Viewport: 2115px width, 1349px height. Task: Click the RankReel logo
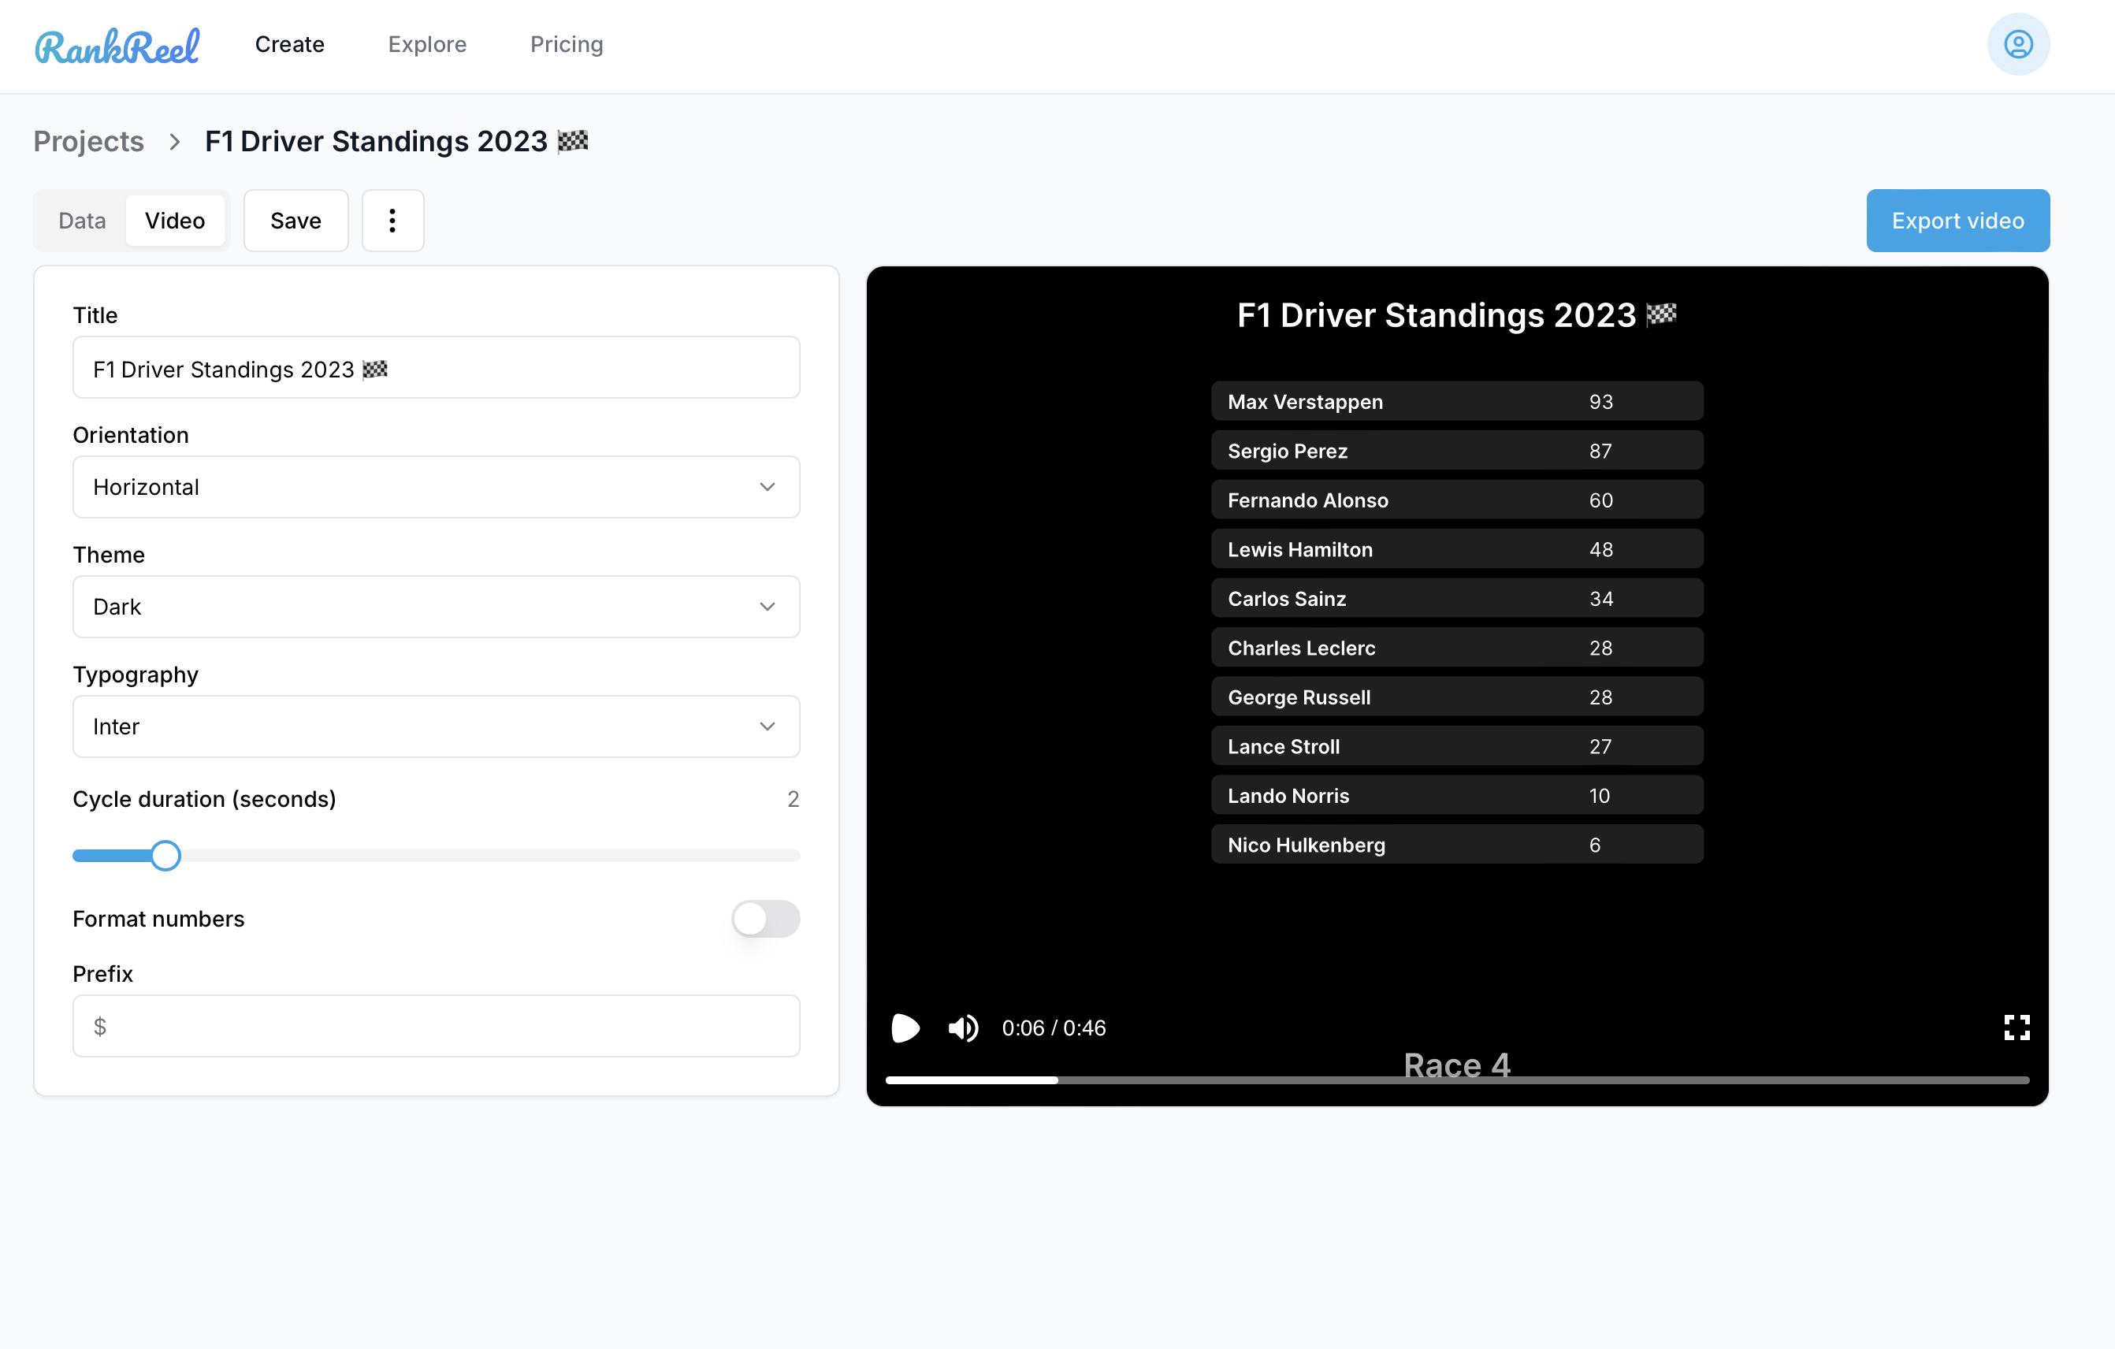point(117,46)
